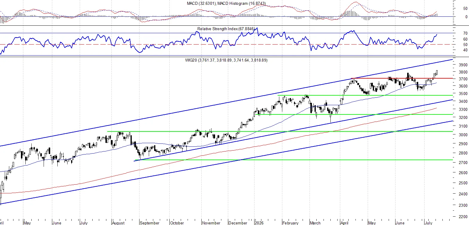Click the MACD (32.6301) indicator title
This screenshot has width=469, height=225.
tap(226, 3)
